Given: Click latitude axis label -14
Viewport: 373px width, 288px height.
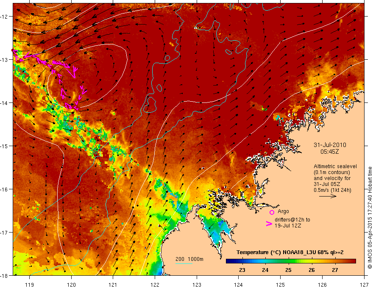Looking at the screenshot, I should click(4, 102).
